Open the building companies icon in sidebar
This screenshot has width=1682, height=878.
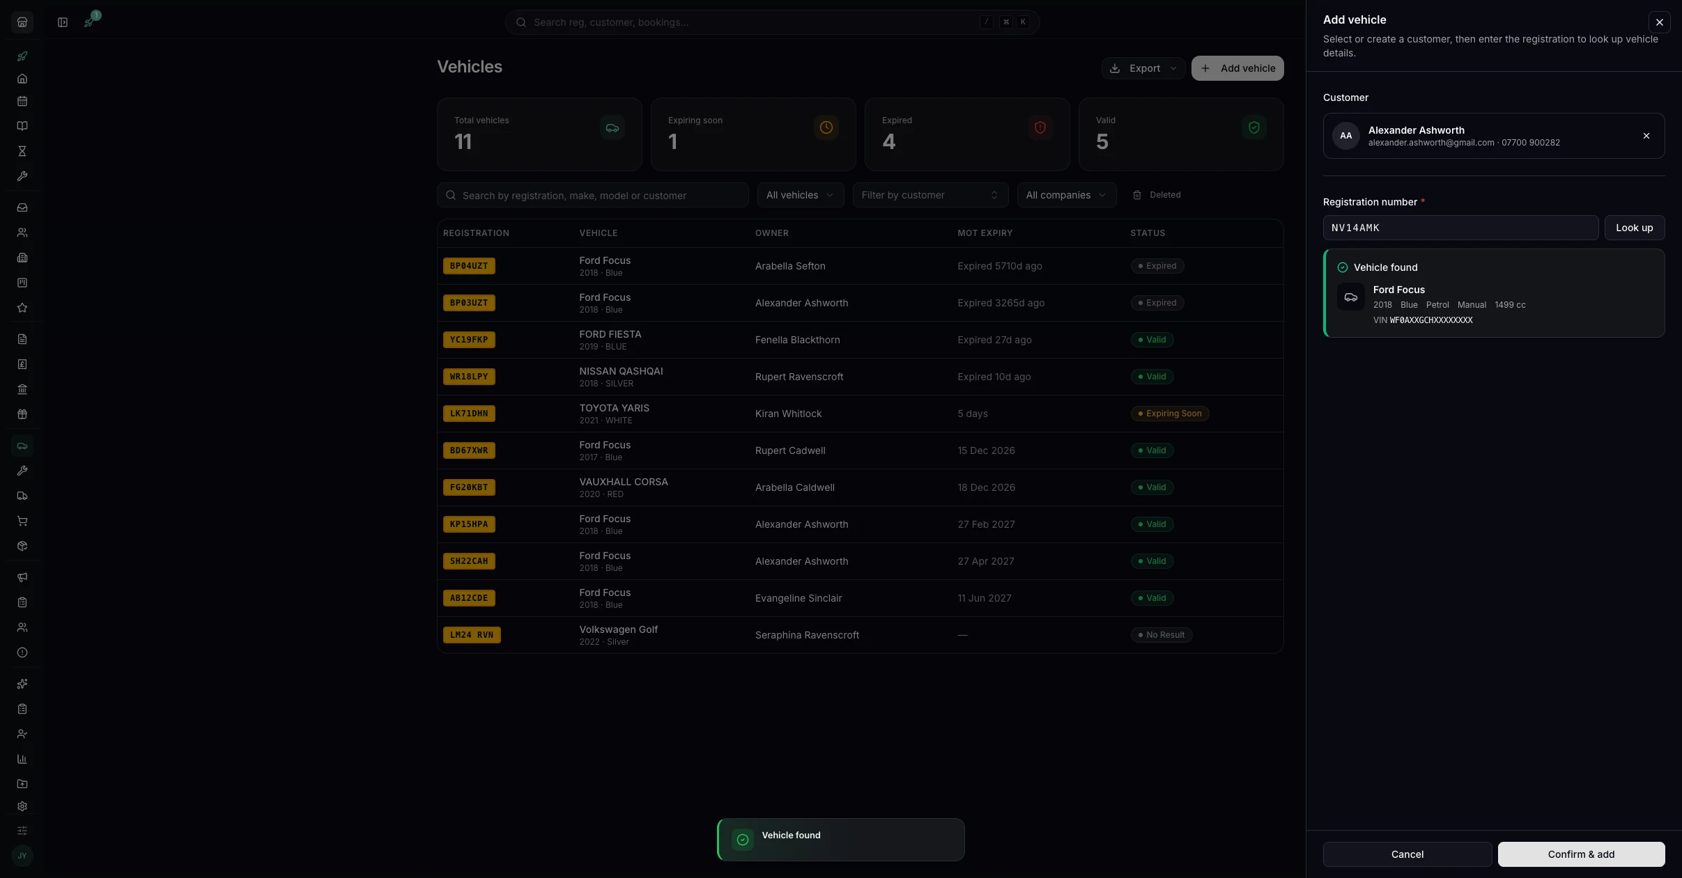click(22, 258)
